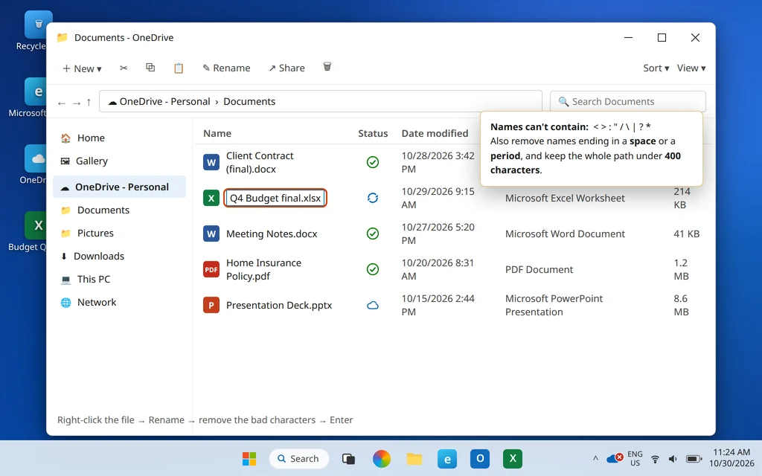The height and width of the screenshot is (476, 762).
Task: Click the syncing status icon of Q4 Budget
Action: 373,198
